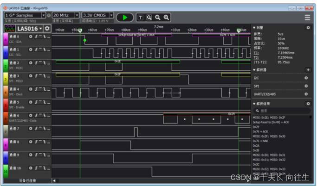Open the 20 MHz sample rate dropdown
317x186 pixels.
[x=77, y=15]
